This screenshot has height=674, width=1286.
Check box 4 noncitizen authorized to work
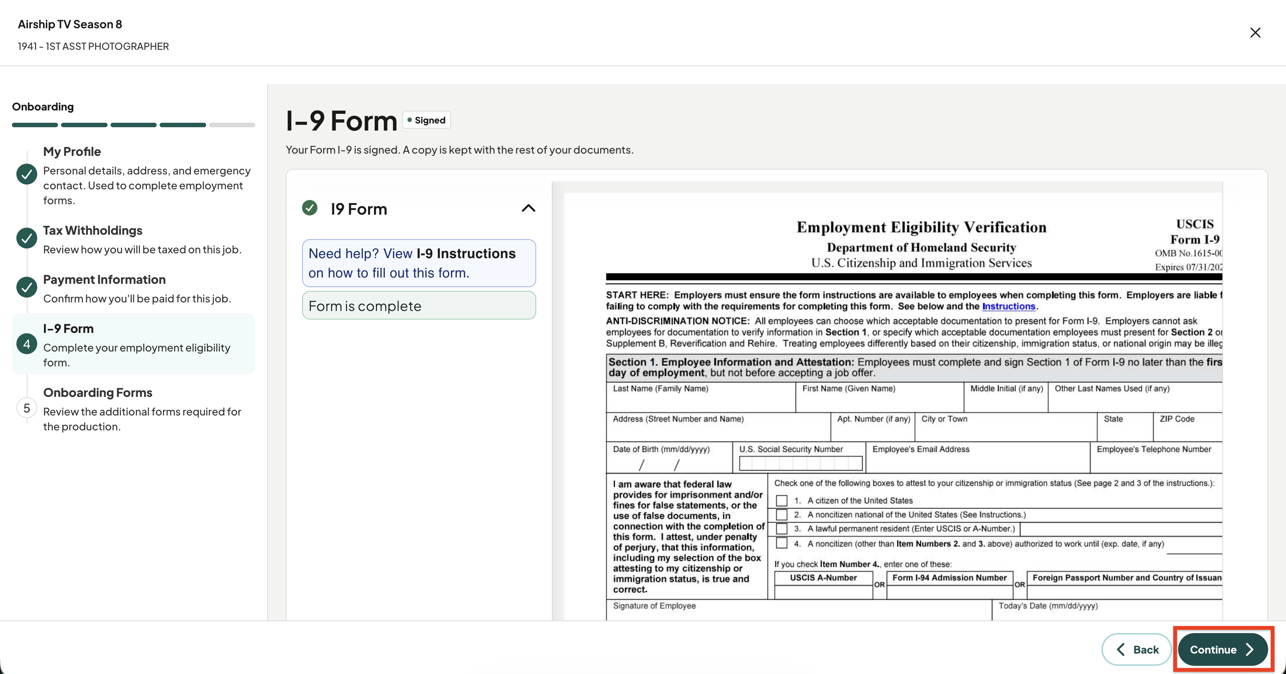click(x=782, y=543)
